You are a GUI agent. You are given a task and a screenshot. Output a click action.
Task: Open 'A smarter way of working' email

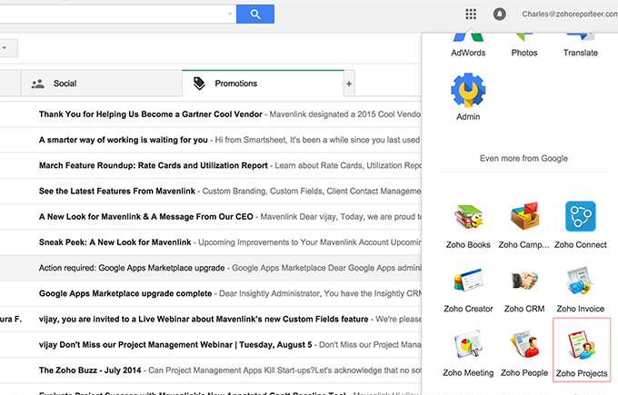(x=211, y=140)
